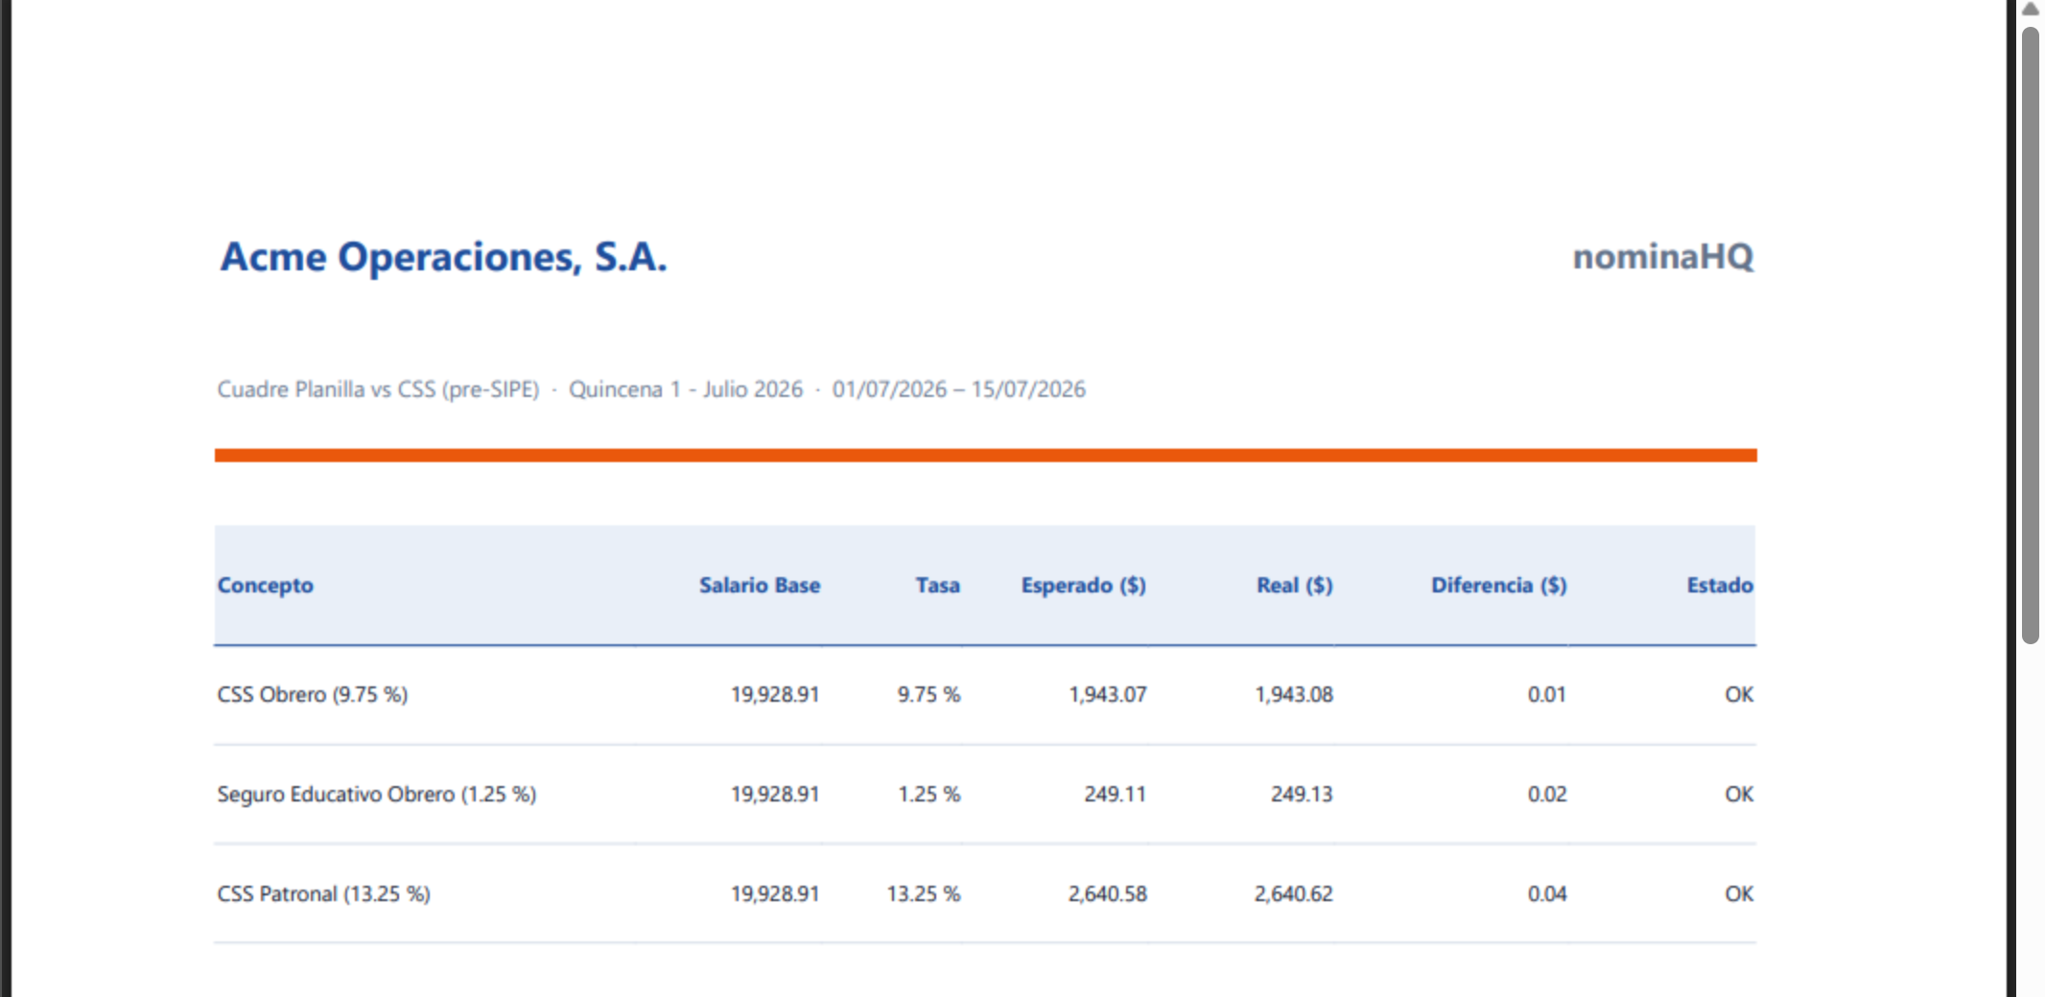Screen dimensions: 2045x997
Task: Select the Acme Operaciones, S.A. heading
Action: (x=443, y=257)
